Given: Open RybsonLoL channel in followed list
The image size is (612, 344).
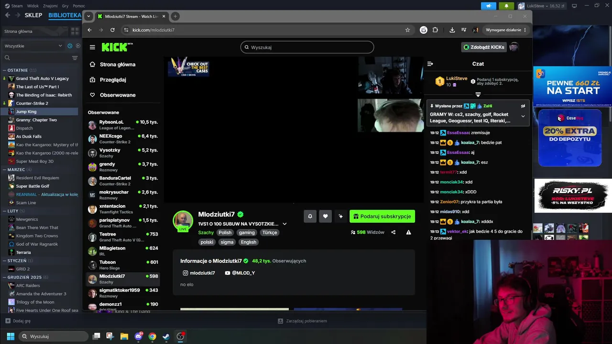Looking at the screenshot, I should [x=123, y=125].
